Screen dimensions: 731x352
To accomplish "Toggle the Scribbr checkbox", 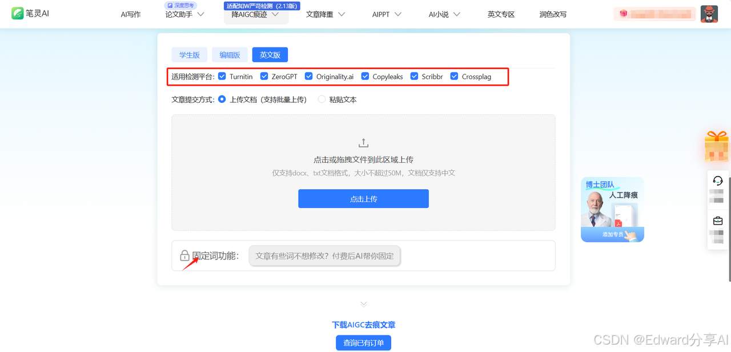I will coord(414,76).
